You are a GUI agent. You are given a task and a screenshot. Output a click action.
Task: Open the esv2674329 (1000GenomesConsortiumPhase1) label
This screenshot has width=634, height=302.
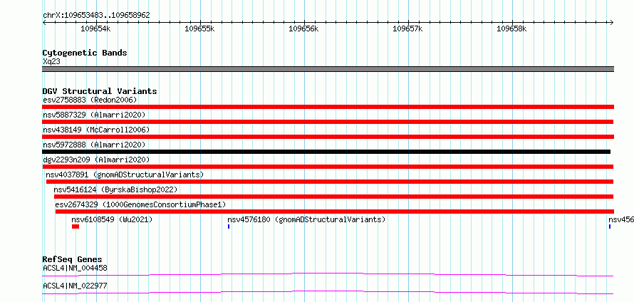[x=140, y=204]
